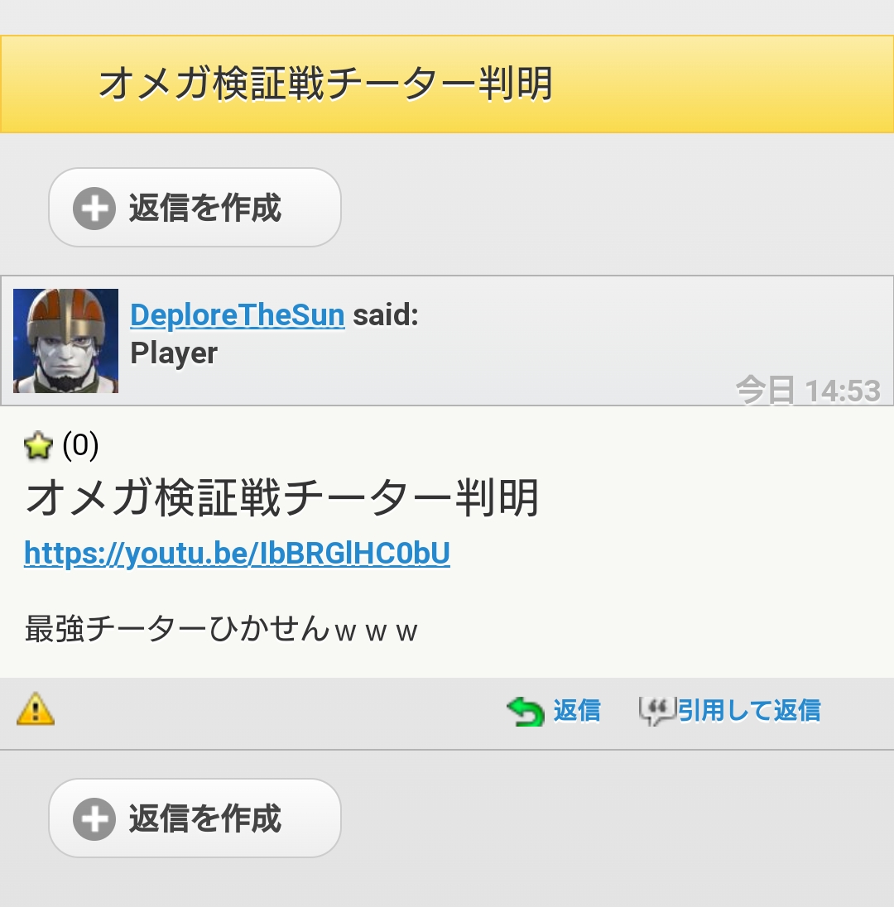Image resolution: width=894 pixels, height=907 pixels.
Task: Click the 'said:' text in post header
Action: pyautogui.click(x=386, y=315)
